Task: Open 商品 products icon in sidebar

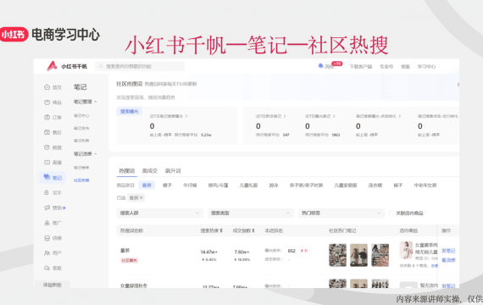Action: 47,103
